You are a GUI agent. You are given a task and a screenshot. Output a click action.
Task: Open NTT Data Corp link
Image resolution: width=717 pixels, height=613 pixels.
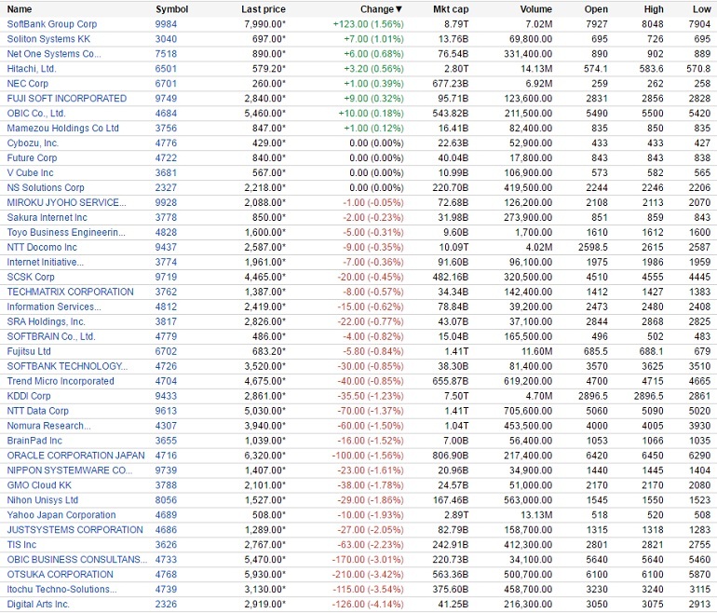click(x=37, y=411)
